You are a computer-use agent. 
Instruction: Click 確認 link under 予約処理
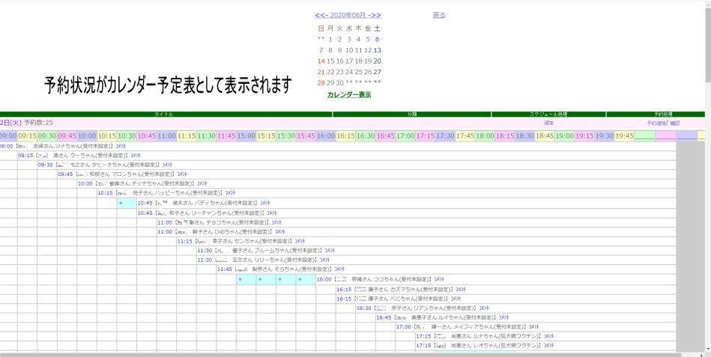coord(675,123)
